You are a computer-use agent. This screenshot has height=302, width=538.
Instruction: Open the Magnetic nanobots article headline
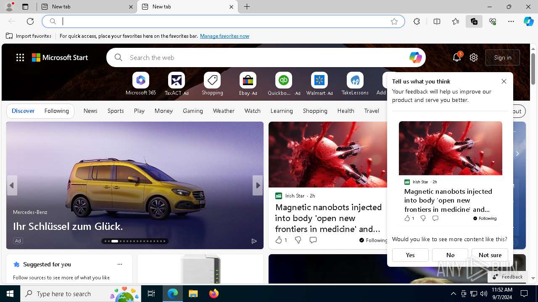coord(329,218)
